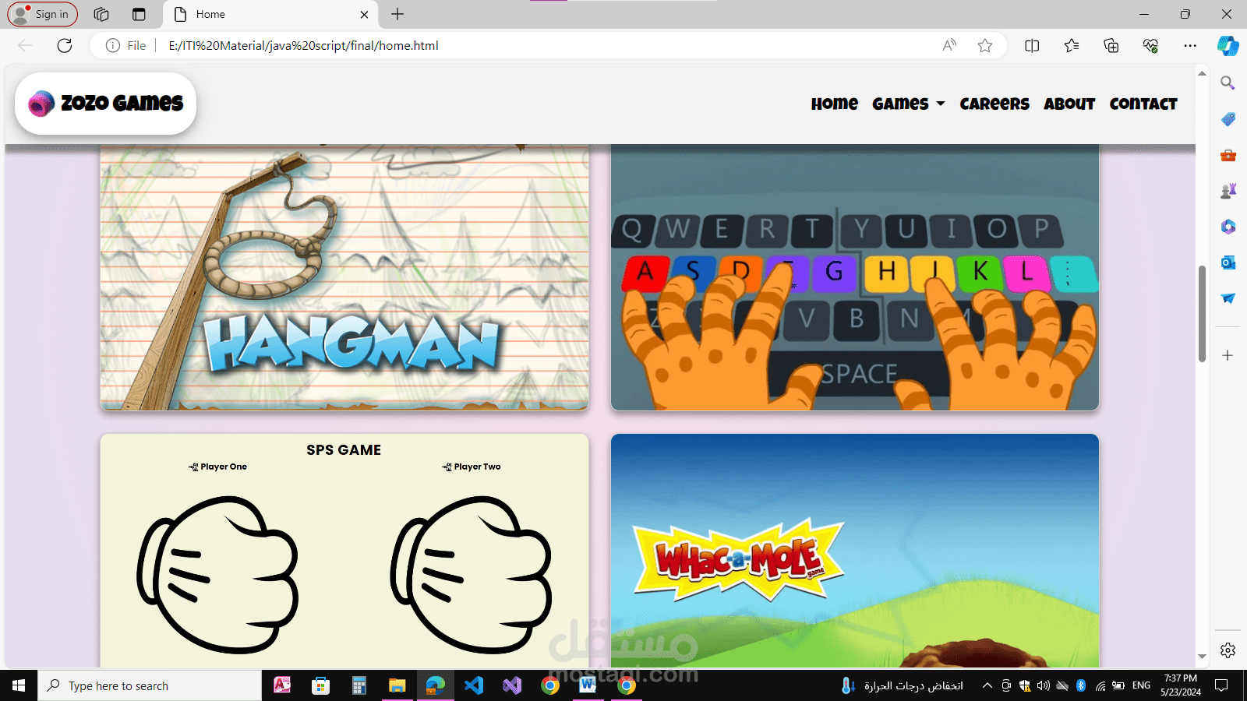Toggle Read aloud in address bar

point(949,45)
